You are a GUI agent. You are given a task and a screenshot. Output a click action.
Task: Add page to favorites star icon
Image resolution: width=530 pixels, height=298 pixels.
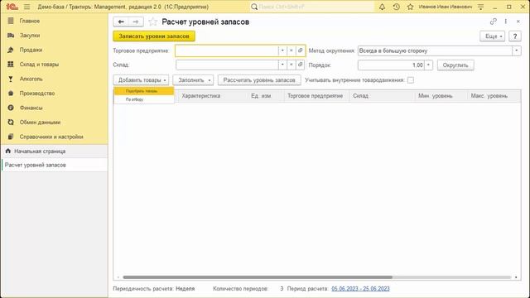pyautogui.click(x=152, y=22)
